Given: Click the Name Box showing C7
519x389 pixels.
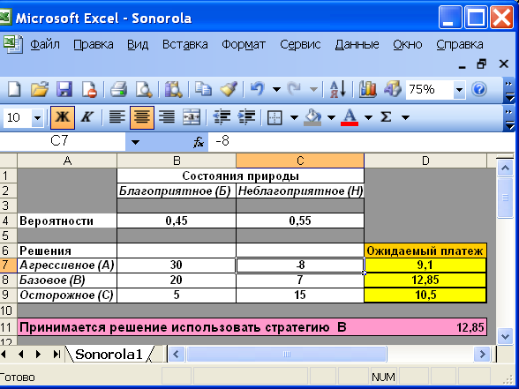Looking at the screenshot, I should point(63,141).
